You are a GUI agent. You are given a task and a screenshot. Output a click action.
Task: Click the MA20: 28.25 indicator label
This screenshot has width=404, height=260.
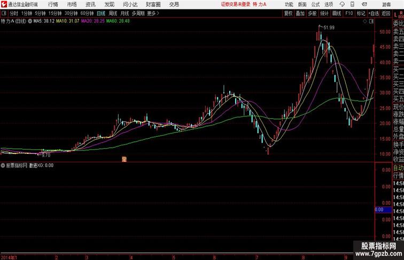[93, 21]
